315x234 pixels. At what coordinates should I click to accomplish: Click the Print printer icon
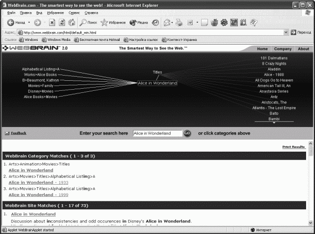(x=179, y=23)
